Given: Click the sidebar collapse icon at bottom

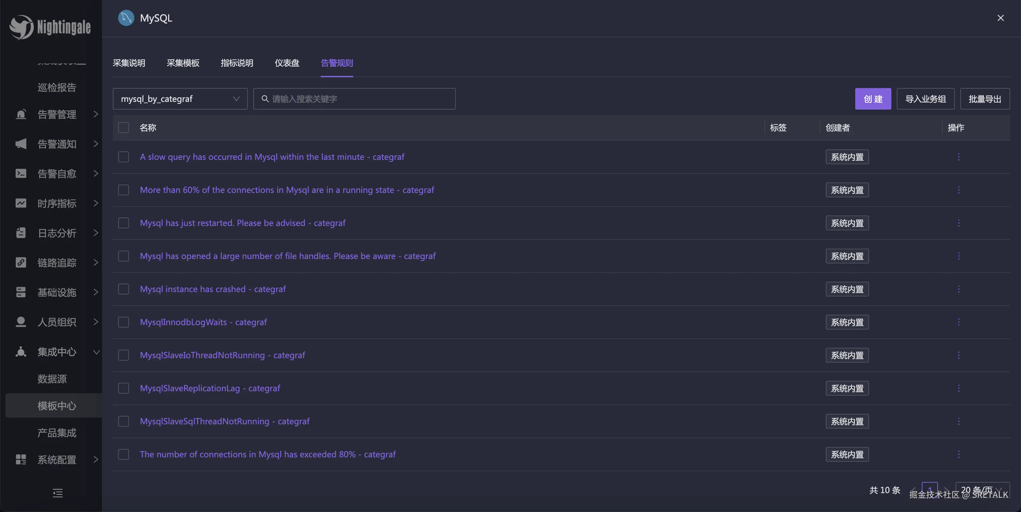Looking at the screenshot, I should point(57,493).
